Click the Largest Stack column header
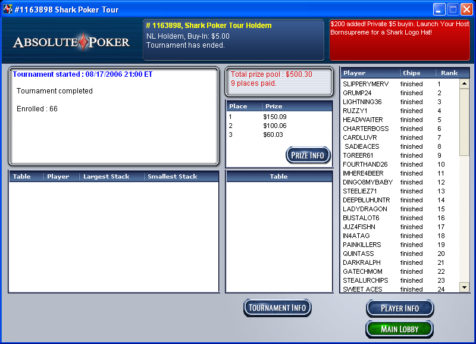Viewport: 476px width, 344px height. [111, 176]
